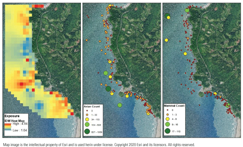Select the 9 - 16 mammal legend circle

(167, 124)
